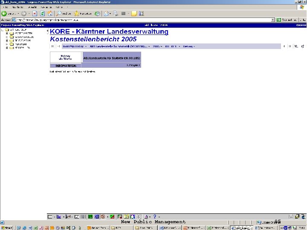Click the yellow folder icon in bottom toolbar

pos(126,217)
